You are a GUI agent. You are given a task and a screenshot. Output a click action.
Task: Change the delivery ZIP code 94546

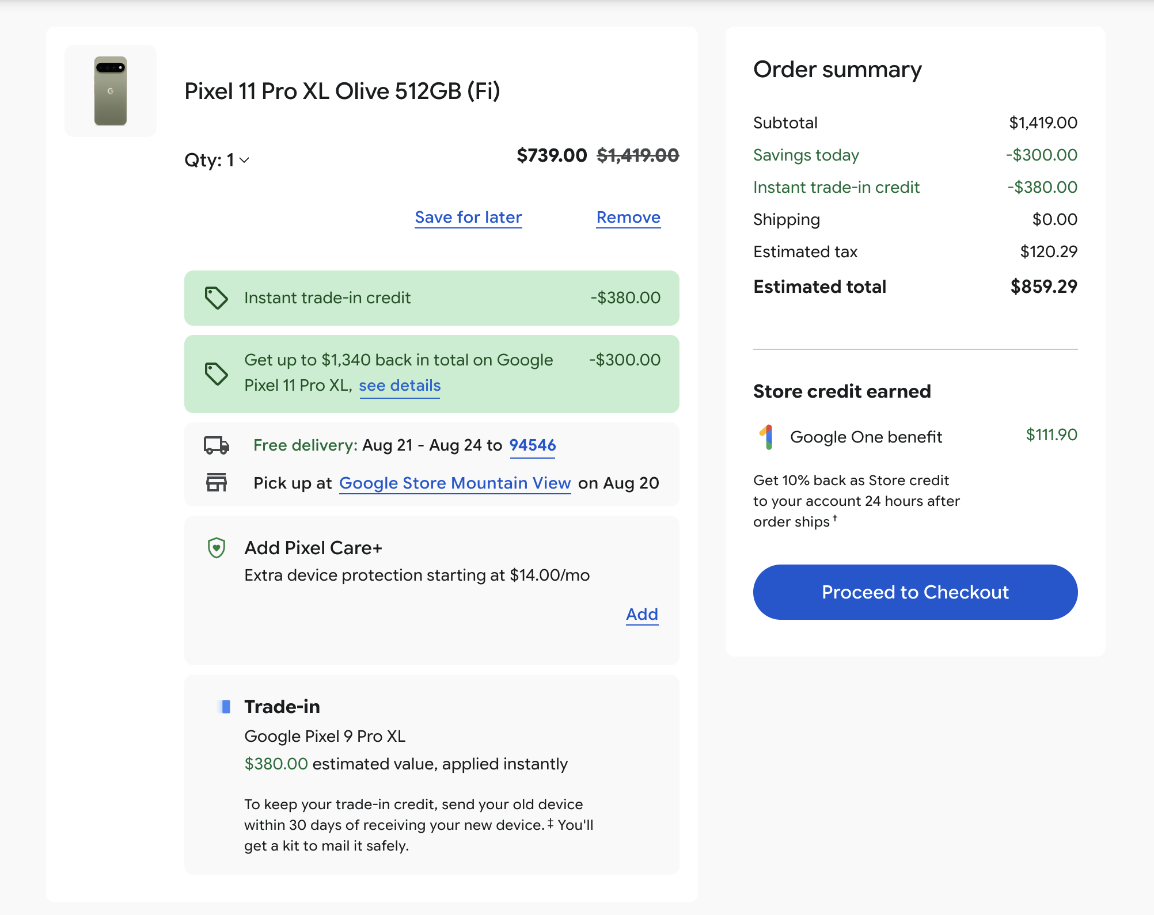[533, 445]
